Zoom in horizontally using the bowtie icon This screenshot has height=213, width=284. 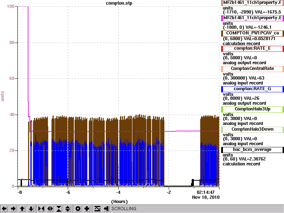tap(41, 209)
